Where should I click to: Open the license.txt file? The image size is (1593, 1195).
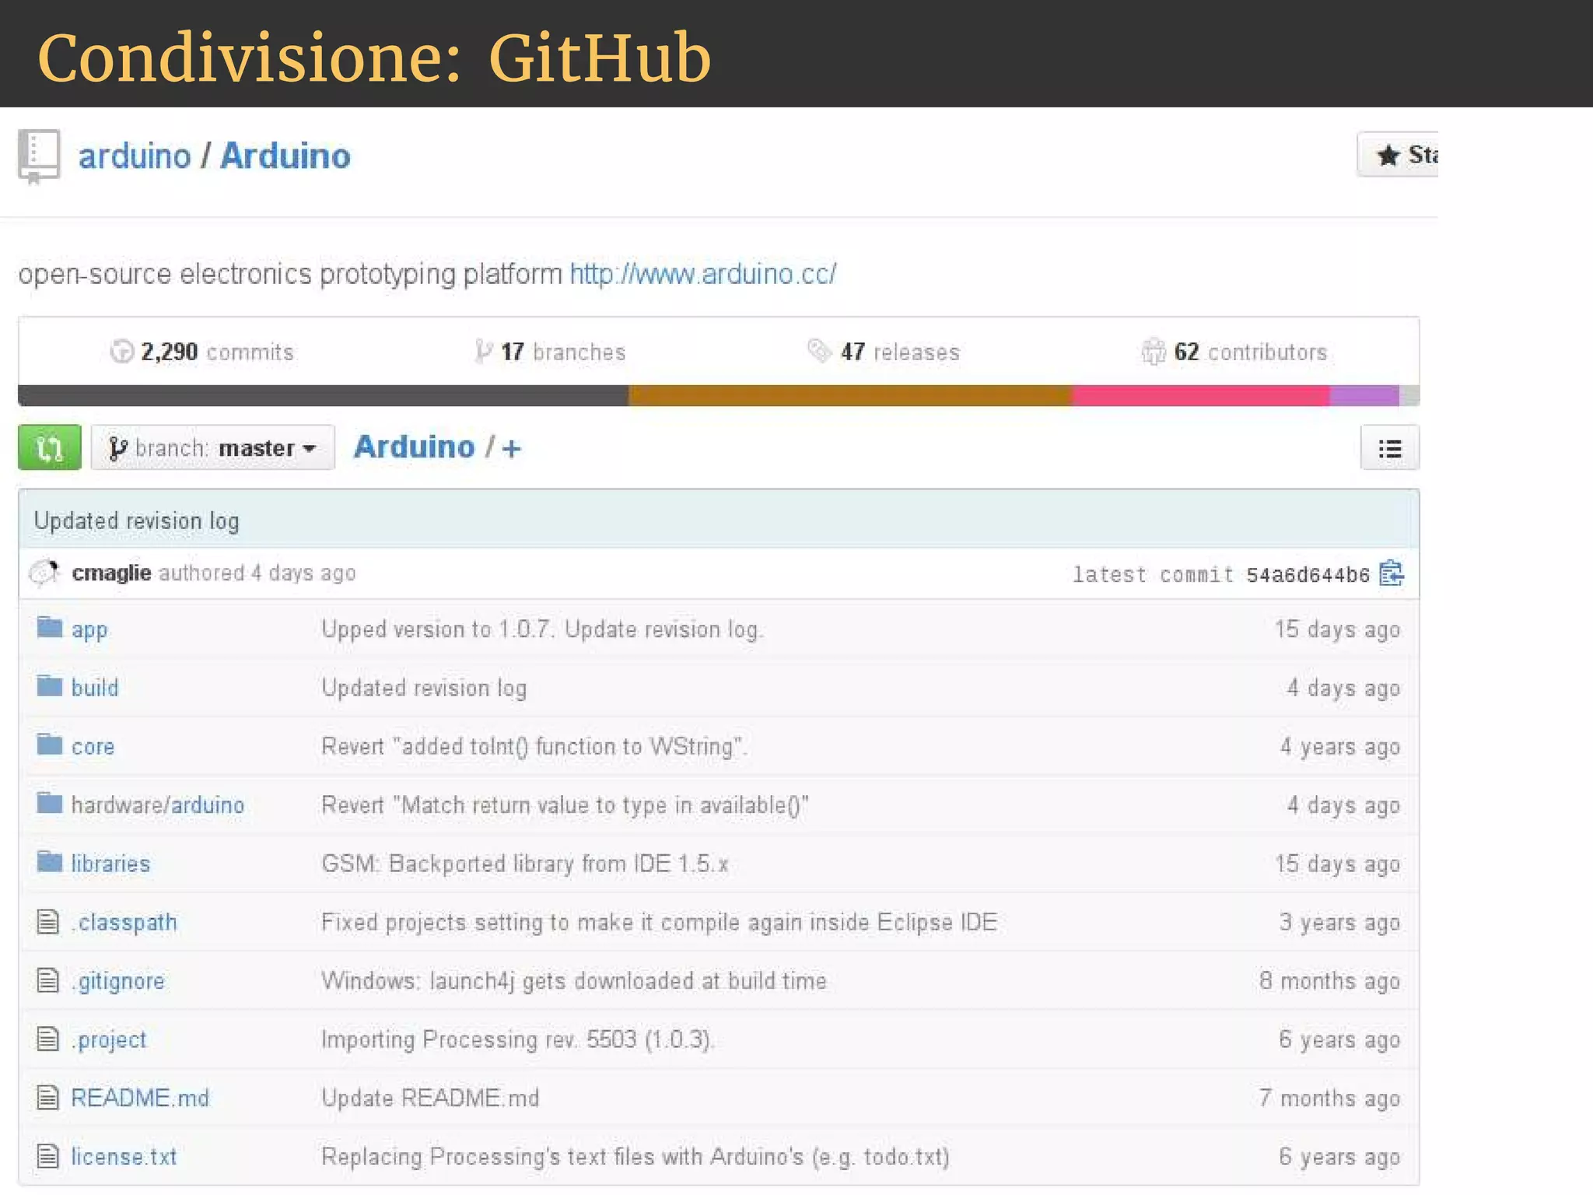(124, 1157)
